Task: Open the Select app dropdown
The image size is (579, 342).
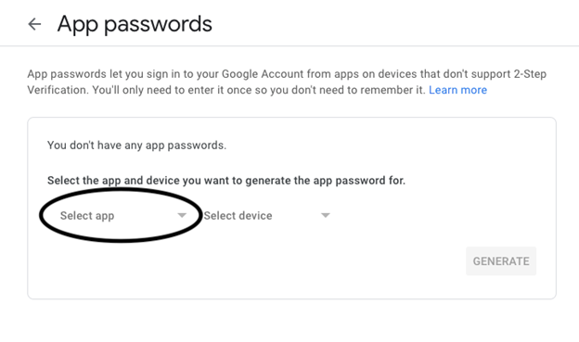Action: (x=123, y=215)
